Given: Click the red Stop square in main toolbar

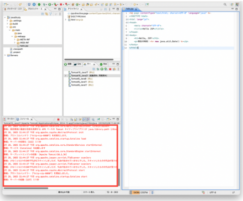Looking at the screenshot, I should (x=61, y=5).
